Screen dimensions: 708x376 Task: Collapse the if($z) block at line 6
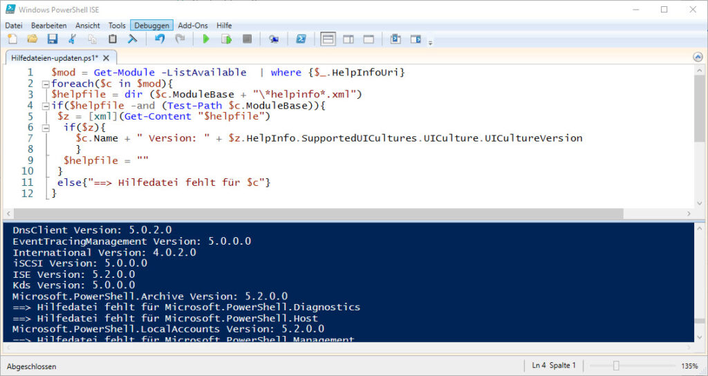pyautogui.click(x=46, y=128)
